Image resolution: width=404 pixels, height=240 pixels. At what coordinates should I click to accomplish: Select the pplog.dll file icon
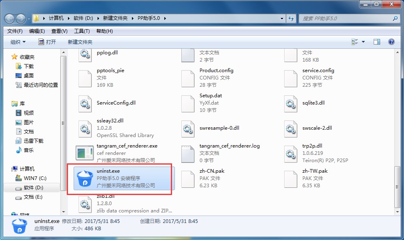point(85,55)
